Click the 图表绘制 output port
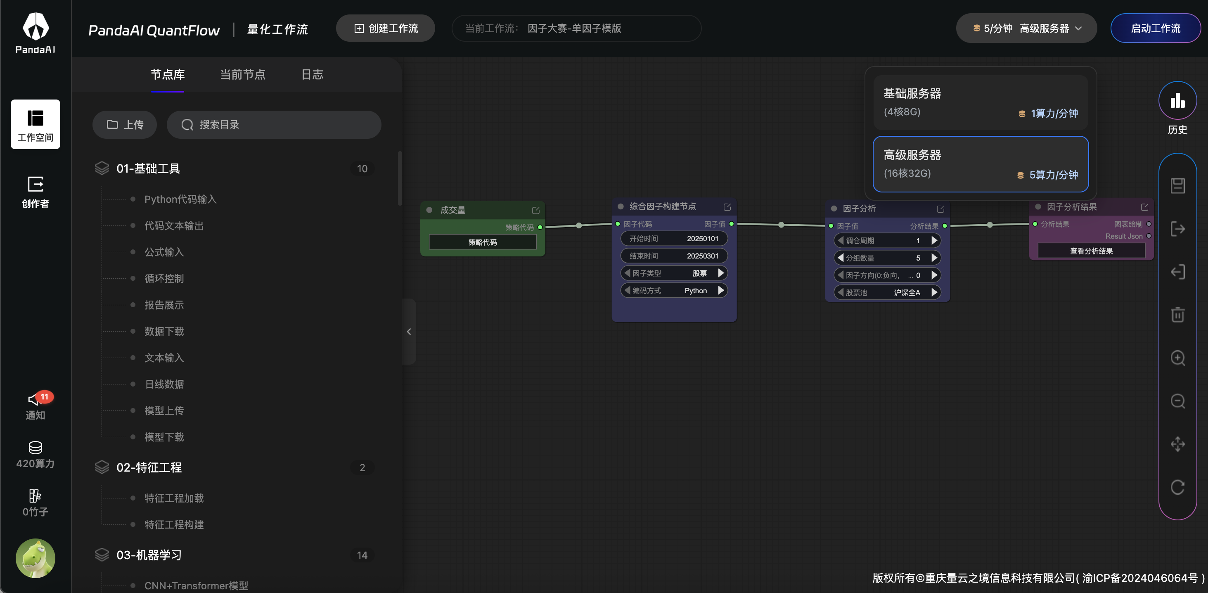1208x593 pixels. [1149, 224]
